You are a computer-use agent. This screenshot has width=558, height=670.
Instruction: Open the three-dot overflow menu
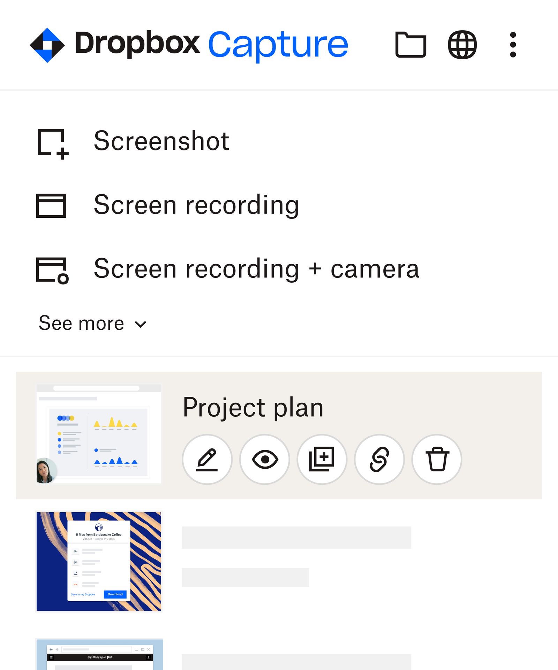tap(513, 45)
